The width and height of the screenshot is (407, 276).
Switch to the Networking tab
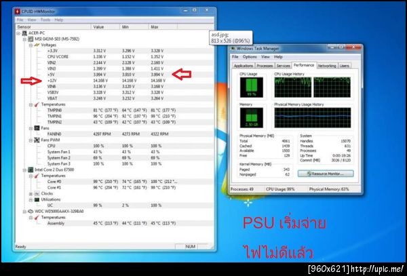[327, 66]
